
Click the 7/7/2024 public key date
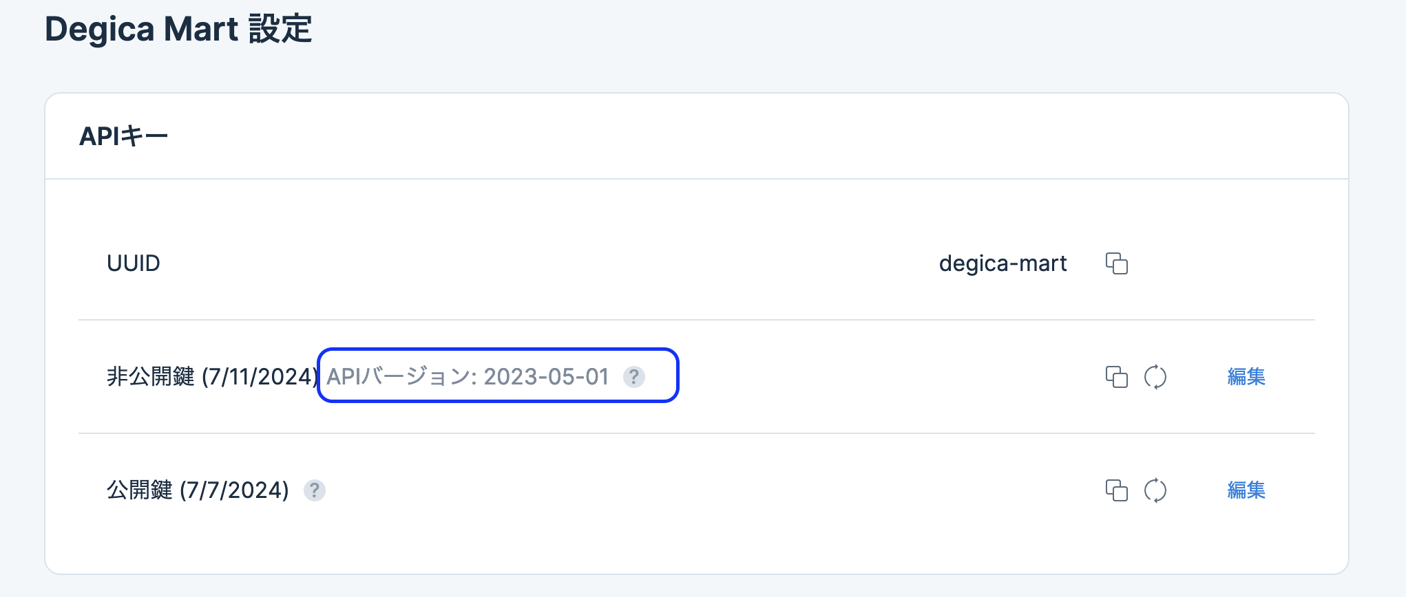[x=234, y=490]
